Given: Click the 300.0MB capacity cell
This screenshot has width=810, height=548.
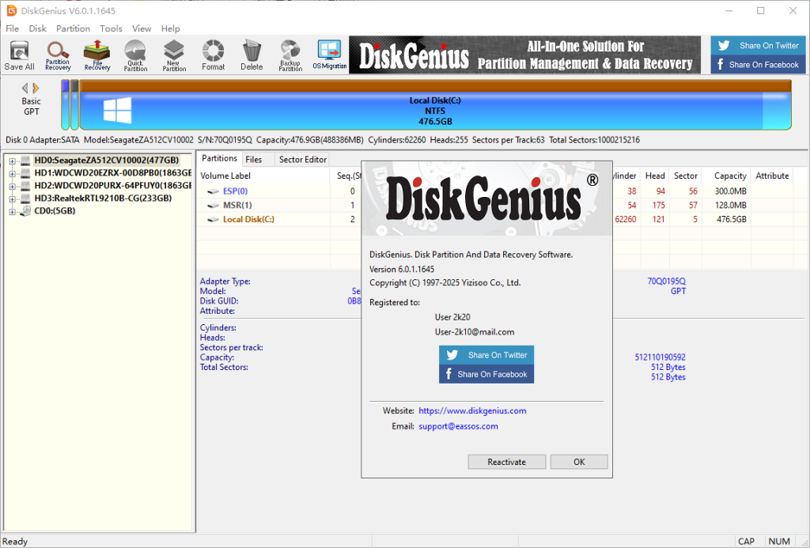Looking at the screenshot, I should click(726, 191).
